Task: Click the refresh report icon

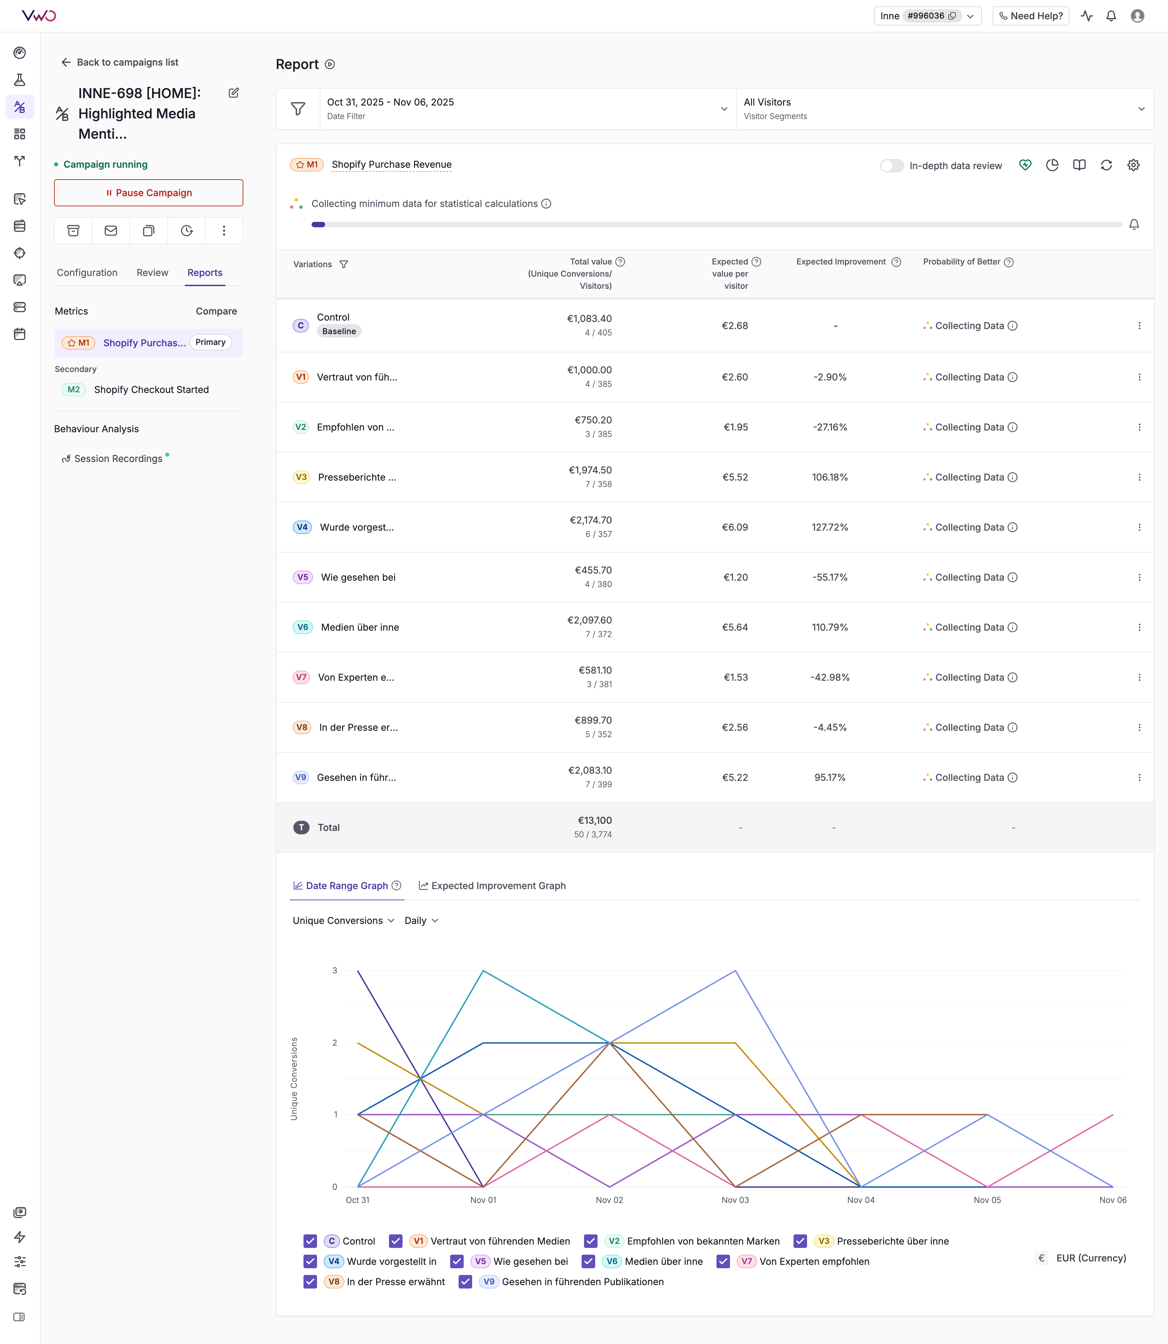Action: pyautogui.click(x=1106, y=166)
